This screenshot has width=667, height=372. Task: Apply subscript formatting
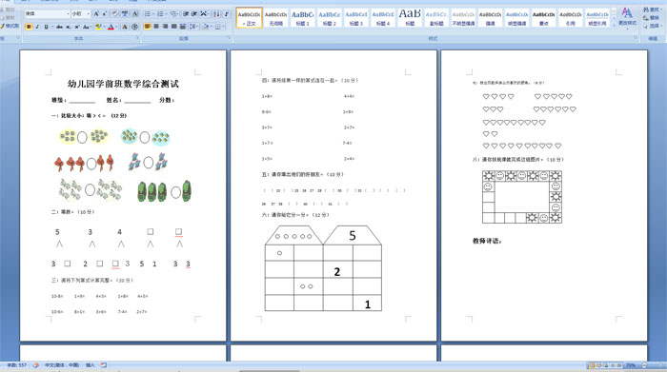coord(68,27)
